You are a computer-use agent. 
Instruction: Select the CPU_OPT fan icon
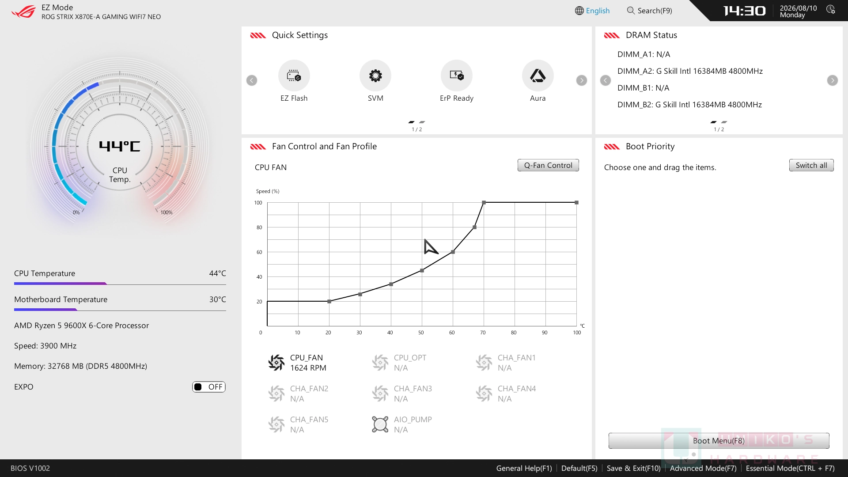pyautogui.click(x=380, y=363)
